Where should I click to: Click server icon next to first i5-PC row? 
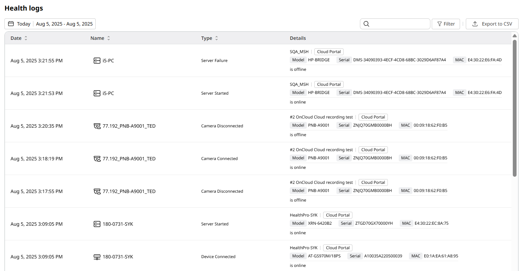tap(97, 61)
